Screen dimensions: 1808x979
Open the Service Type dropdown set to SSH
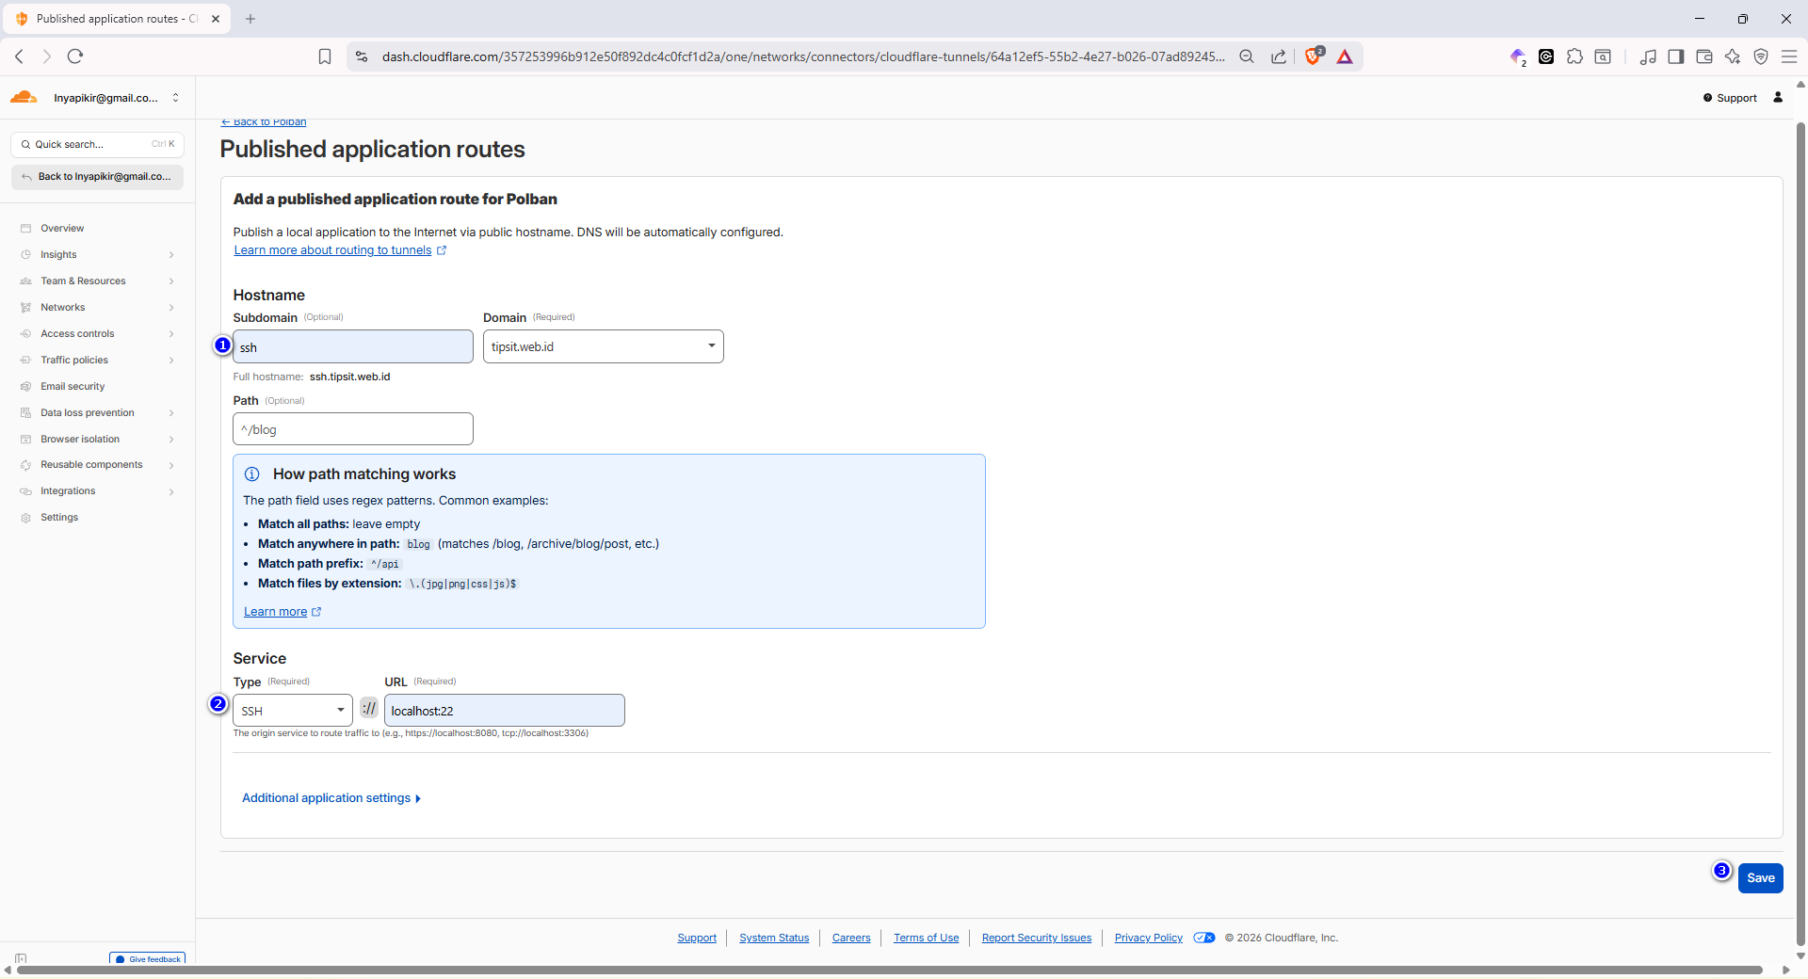tap(293, 711)
